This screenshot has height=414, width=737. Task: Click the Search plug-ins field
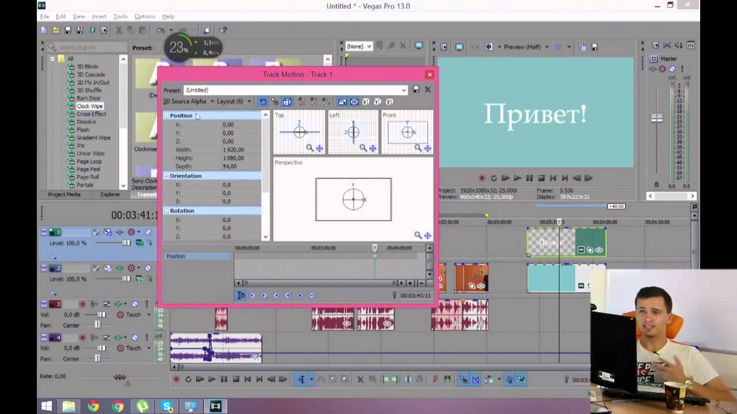[x=86, y=48]
